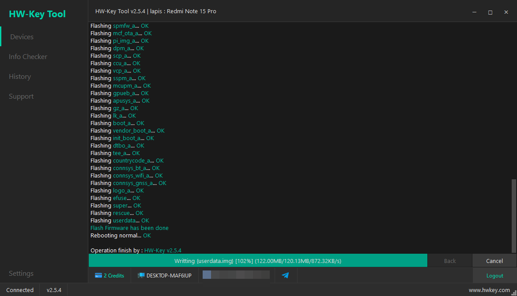Click the 'Flashing ccu_a' log line
517x296 pixels.
pyautogui.click(x=115, y=63)
